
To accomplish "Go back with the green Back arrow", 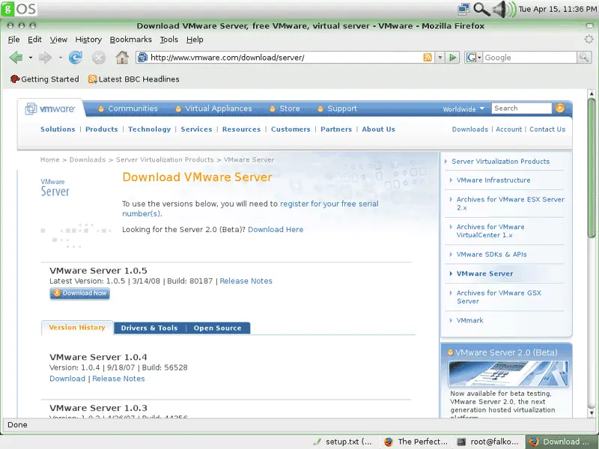I will coord(16,58).
